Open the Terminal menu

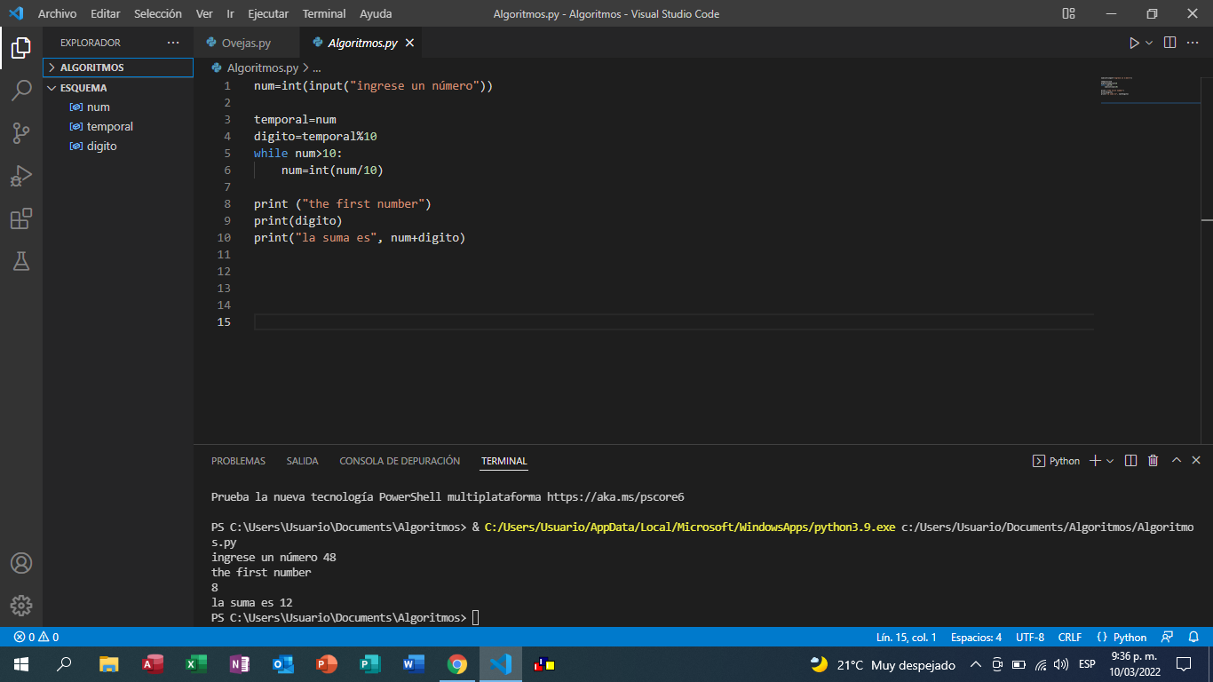[323, 14]
